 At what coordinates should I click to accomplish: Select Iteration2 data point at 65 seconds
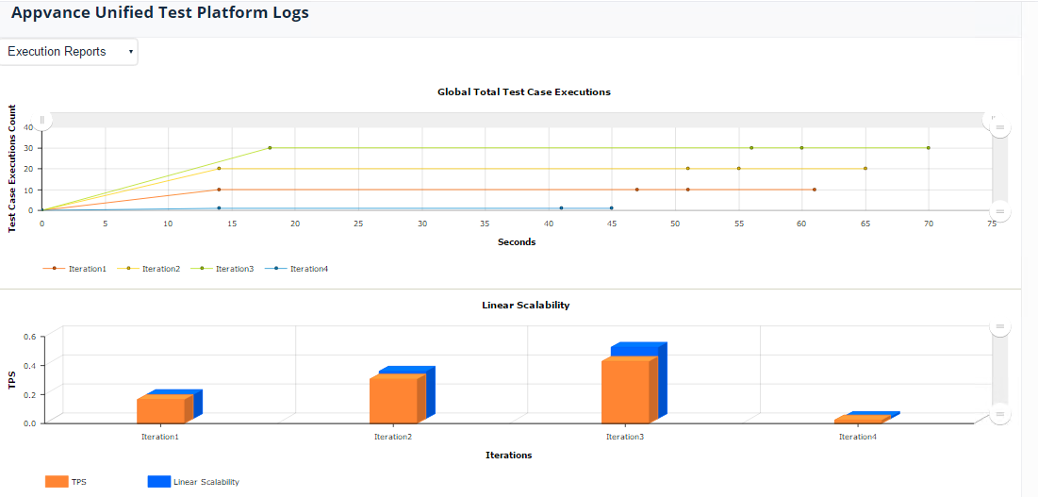click(865, 168)
